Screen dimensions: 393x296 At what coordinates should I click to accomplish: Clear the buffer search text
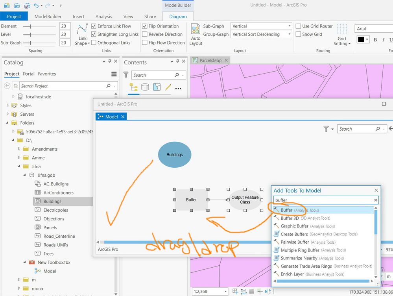pyautogui.click(x=375, y=200)
